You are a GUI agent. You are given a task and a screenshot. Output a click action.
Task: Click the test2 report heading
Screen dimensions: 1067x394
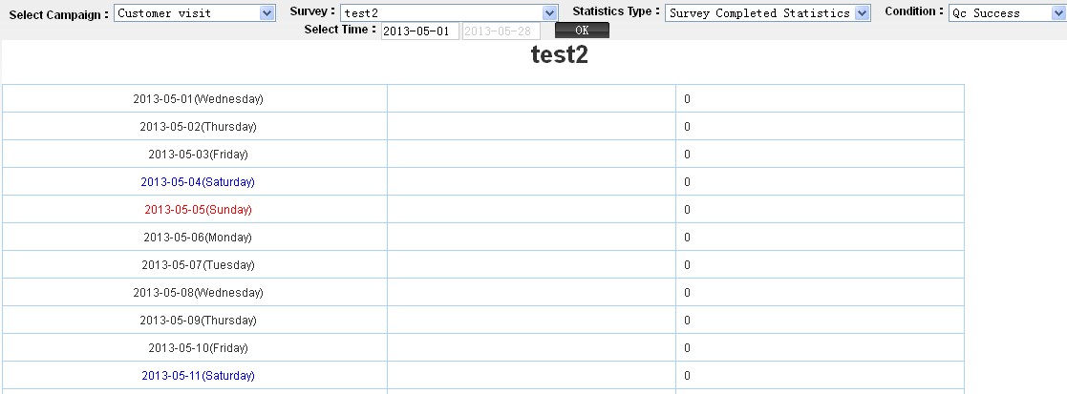point(559,56)
